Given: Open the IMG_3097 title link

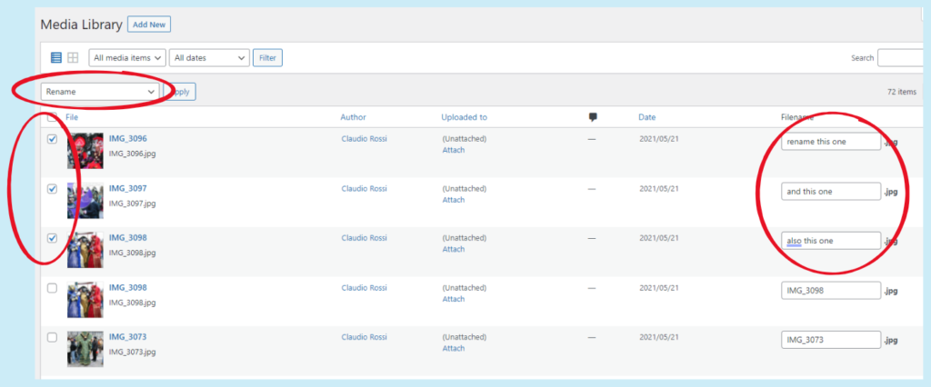Looking at the screenshot, I should pyautogui.click(x=127, y=189).
